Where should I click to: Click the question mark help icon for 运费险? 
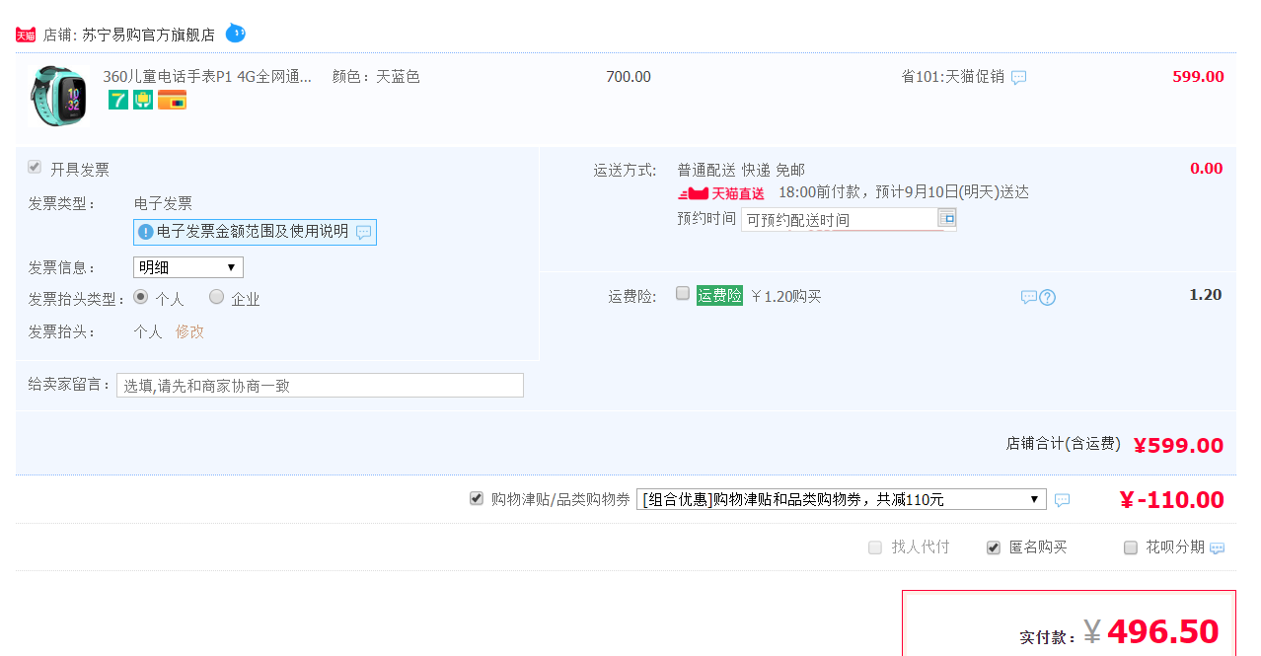(x=1048, y=297)
